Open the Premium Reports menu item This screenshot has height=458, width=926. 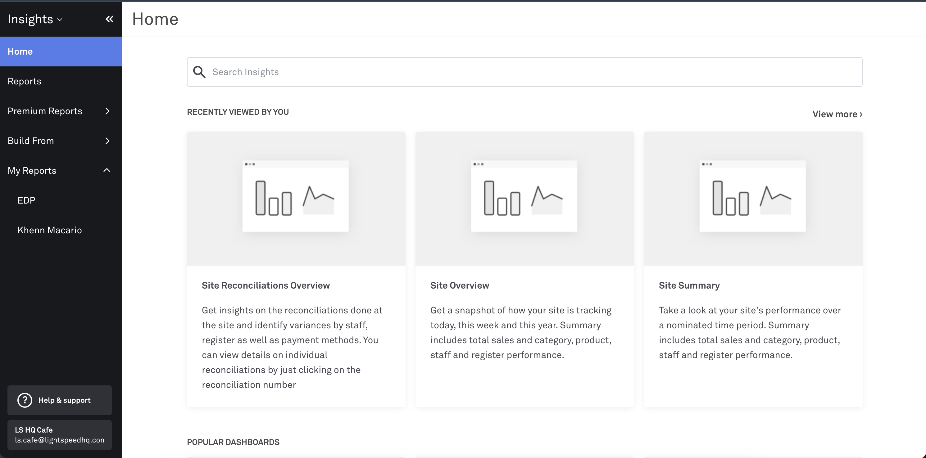[61, 111]
